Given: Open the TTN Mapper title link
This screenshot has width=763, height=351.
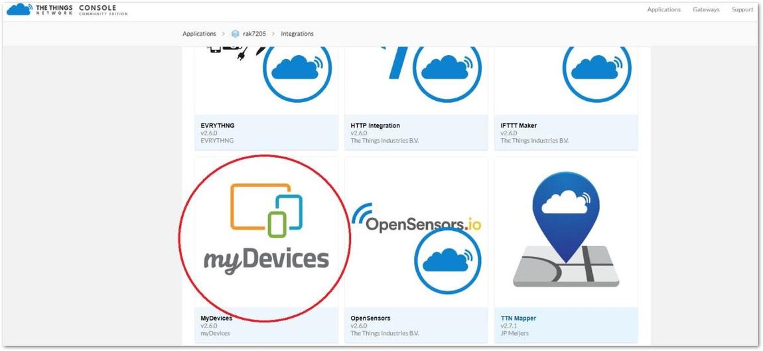Looking at the screenshot, I should [518, 318].
